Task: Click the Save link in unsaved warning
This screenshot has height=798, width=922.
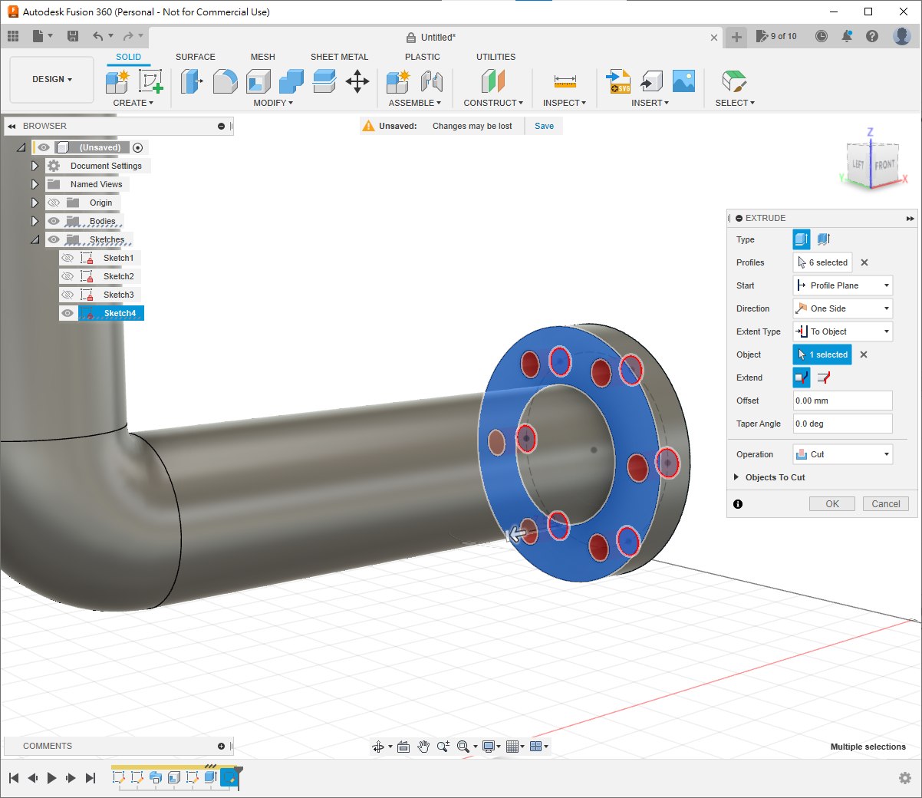Action: (544, 126)
